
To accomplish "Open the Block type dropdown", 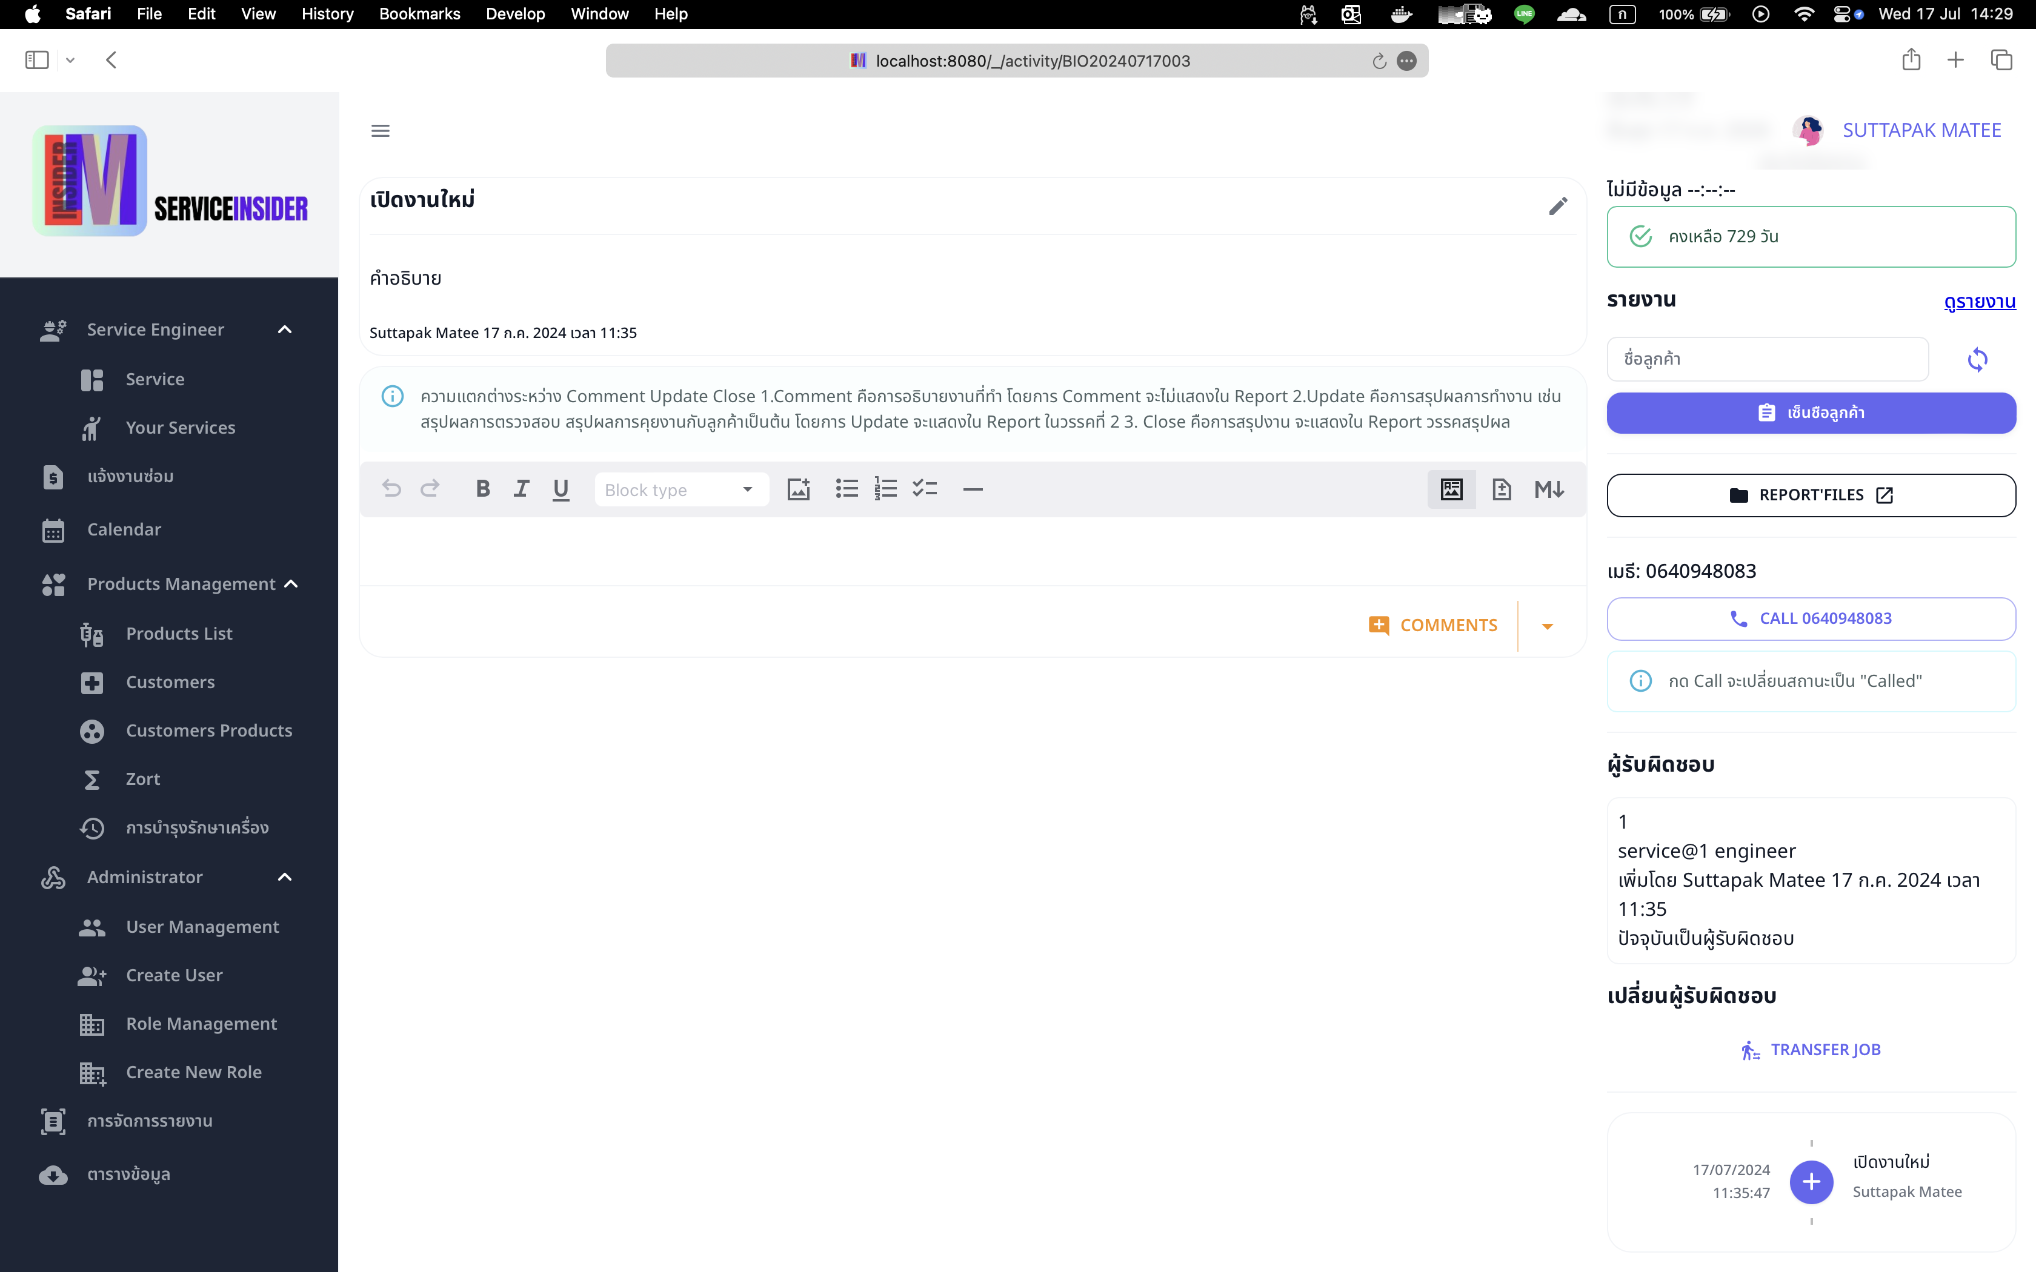I will (680, 489).
